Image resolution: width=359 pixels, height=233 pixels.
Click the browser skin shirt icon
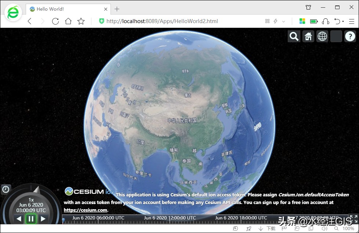[x=308, y=7]
